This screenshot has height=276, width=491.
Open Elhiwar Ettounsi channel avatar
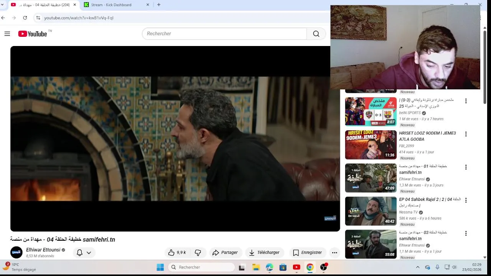coord(16,253)
